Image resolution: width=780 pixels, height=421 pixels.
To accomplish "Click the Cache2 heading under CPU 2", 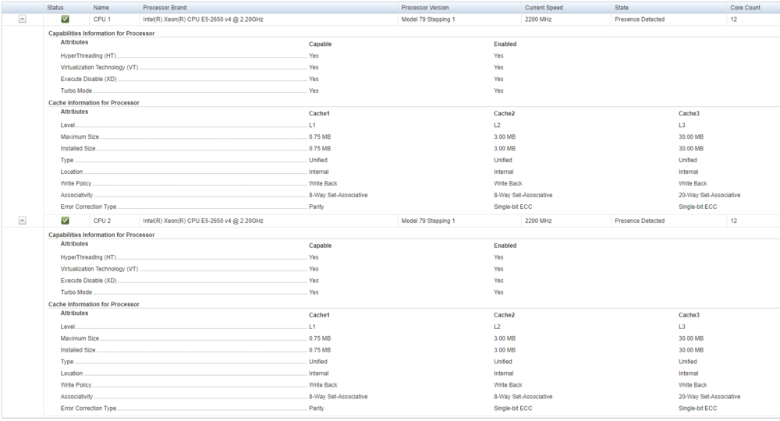I will point(504,315).
